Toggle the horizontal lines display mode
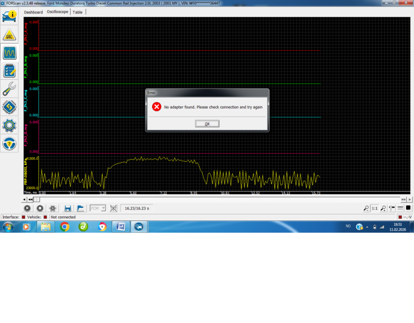414x323 pixels. 400,208
